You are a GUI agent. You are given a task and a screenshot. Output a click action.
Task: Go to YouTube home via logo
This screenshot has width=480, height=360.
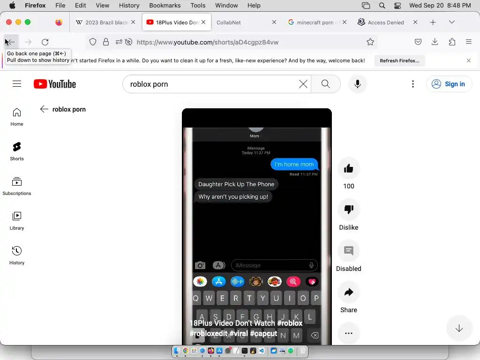[55, 84]
